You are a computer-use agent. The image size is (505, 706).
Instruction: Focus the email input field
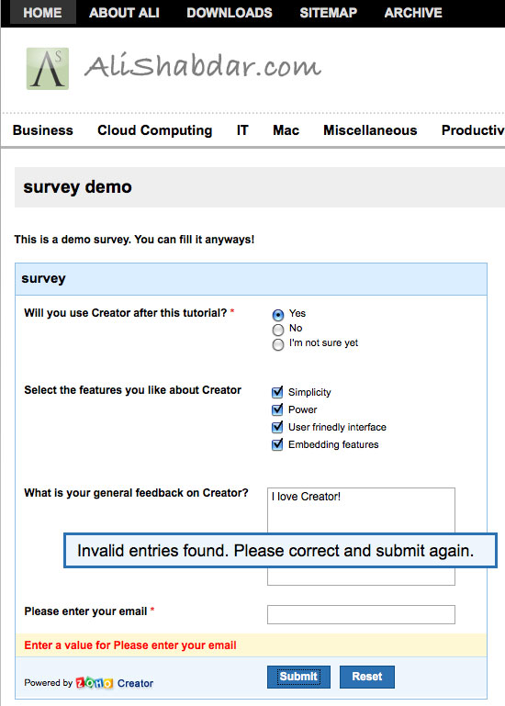click(361, 614)
